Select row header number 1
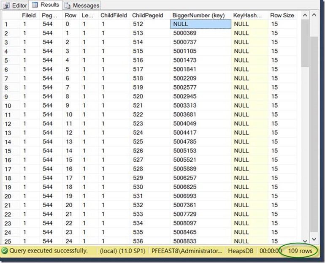Screen dimensions: 325x263 6,24
